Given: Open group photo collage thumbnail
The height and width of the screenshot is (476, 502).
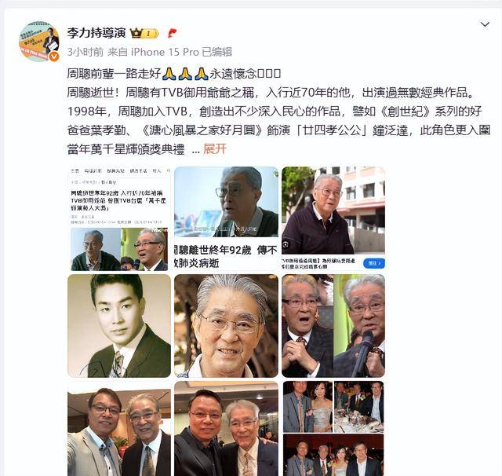Looking at the screenshot, I should [x=333, y=429].
